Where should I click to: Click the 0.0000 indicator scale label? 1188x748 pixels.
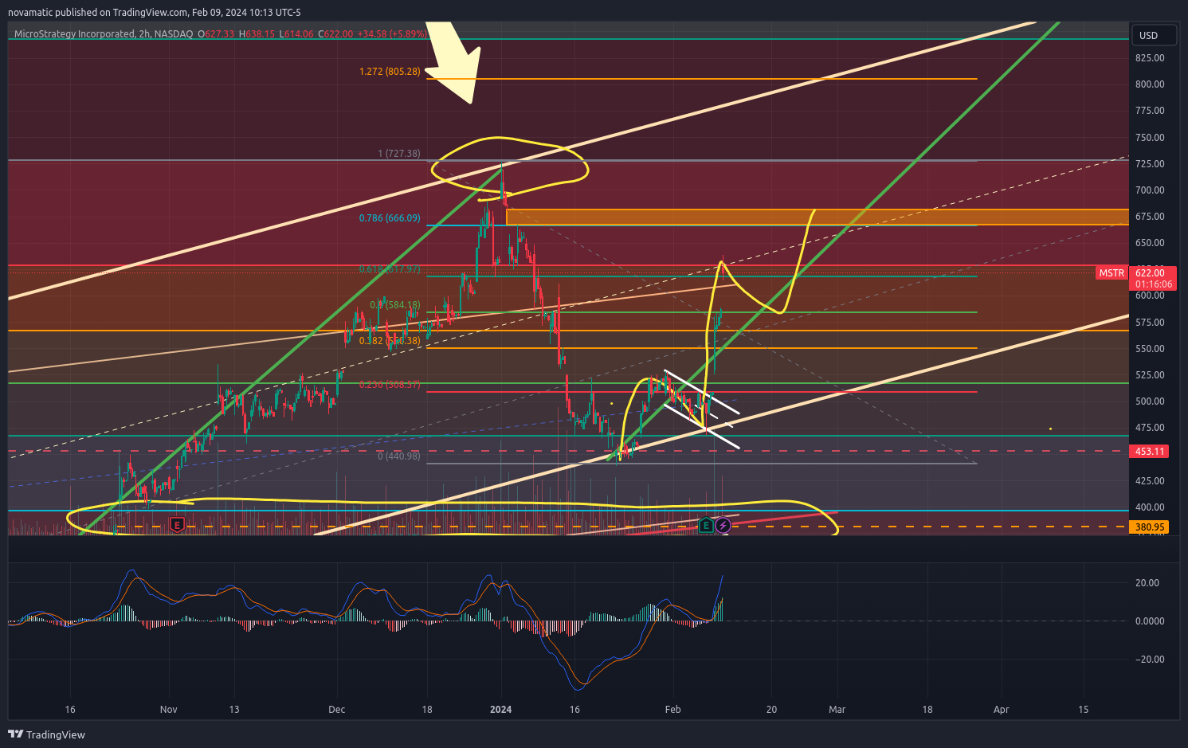[1150, 621]
